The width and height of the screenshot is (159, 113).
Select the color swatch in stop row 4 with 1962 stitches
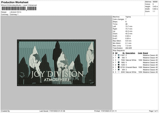pyautogui.click(x=119, y=62)
